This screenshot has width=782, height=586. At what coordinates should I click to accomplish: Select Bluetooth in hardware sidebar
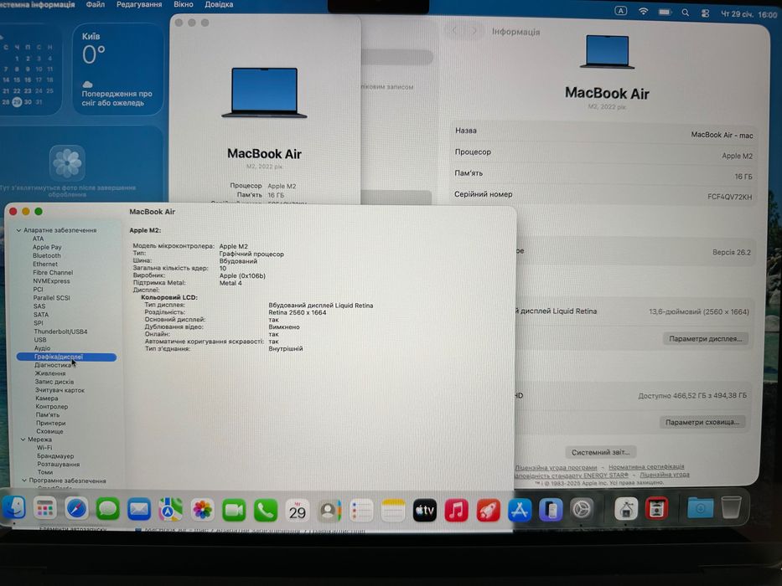click(46, 255)
